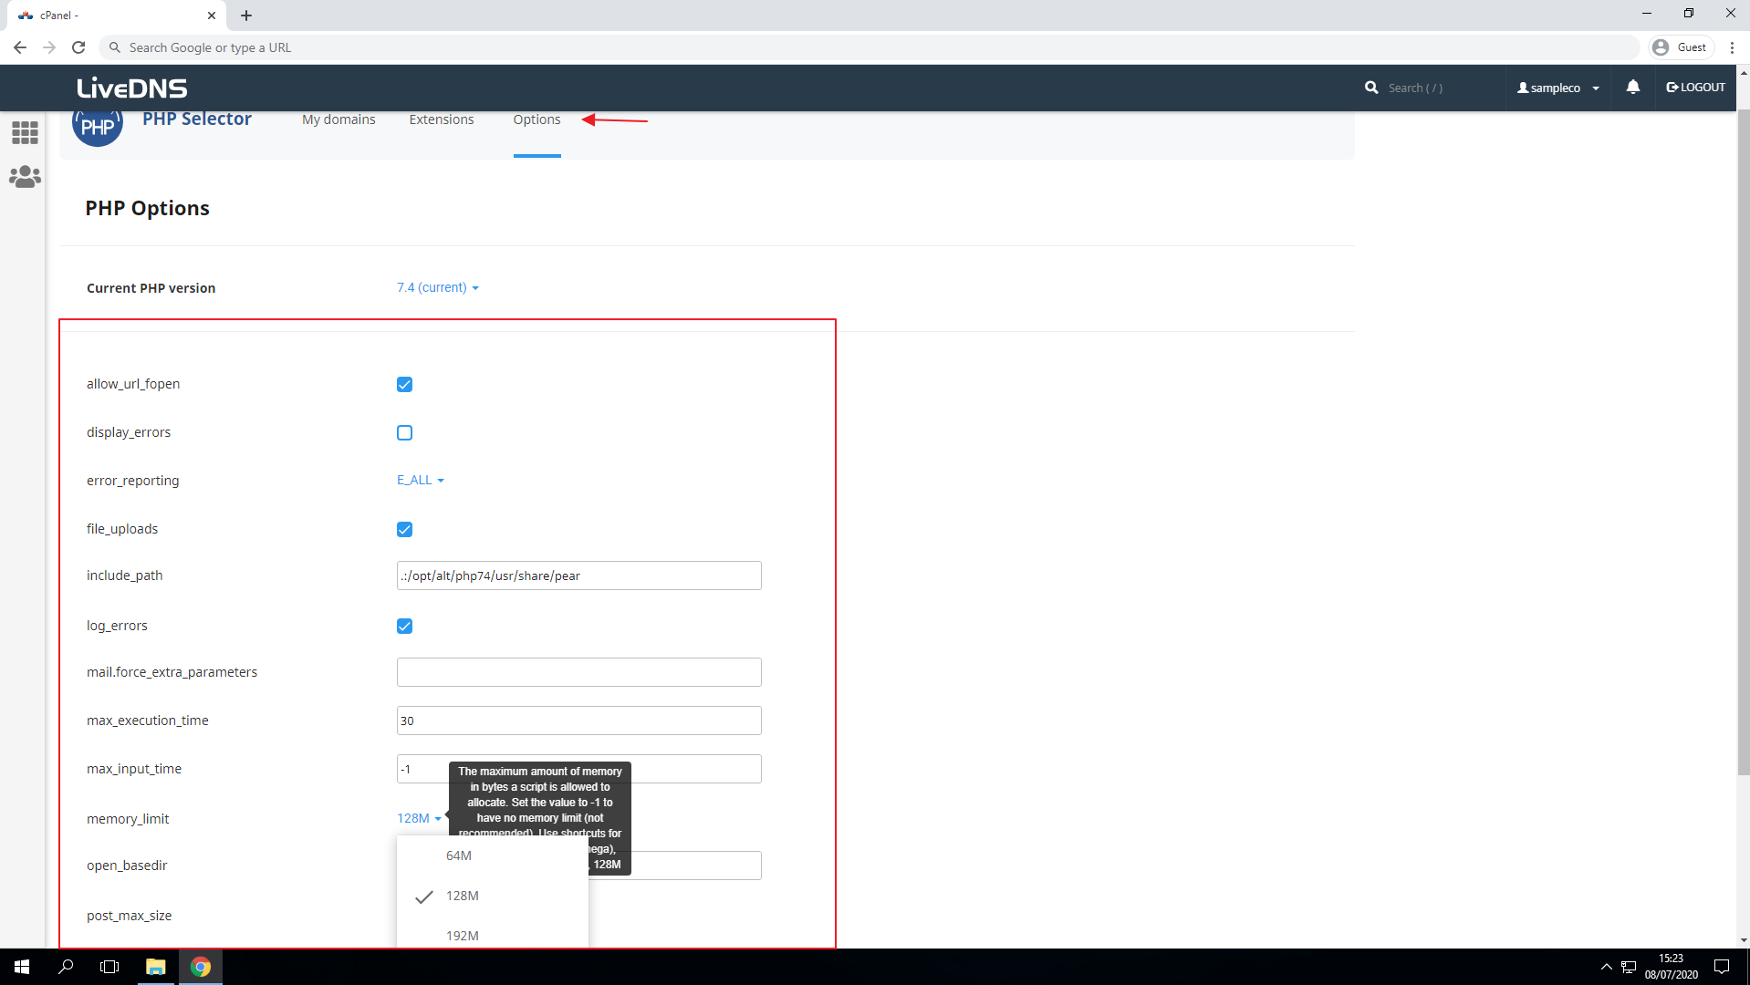Click the scrollbar down arrow
This screenshot has height=985, width=1750.
tap(1743, 940)
